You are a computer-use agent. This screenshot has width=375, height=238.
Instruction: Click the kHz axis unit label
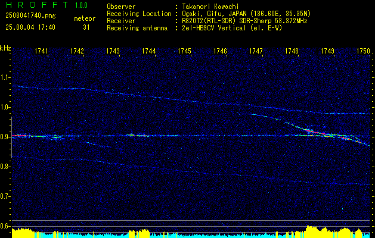(5, 48)
